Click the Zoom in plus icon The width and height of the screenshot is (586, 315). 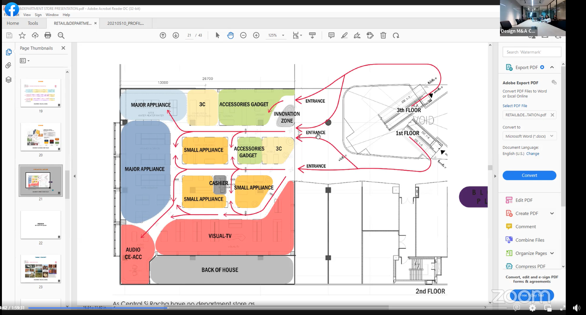click(x=256, y=35)
